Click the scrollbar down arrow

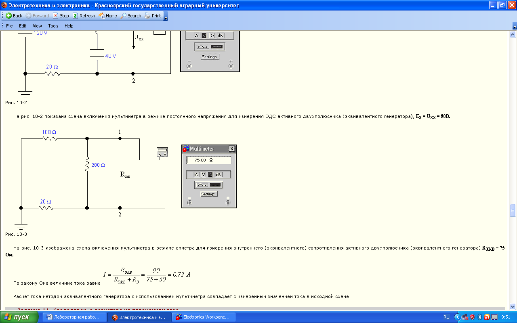click(513, 306)
